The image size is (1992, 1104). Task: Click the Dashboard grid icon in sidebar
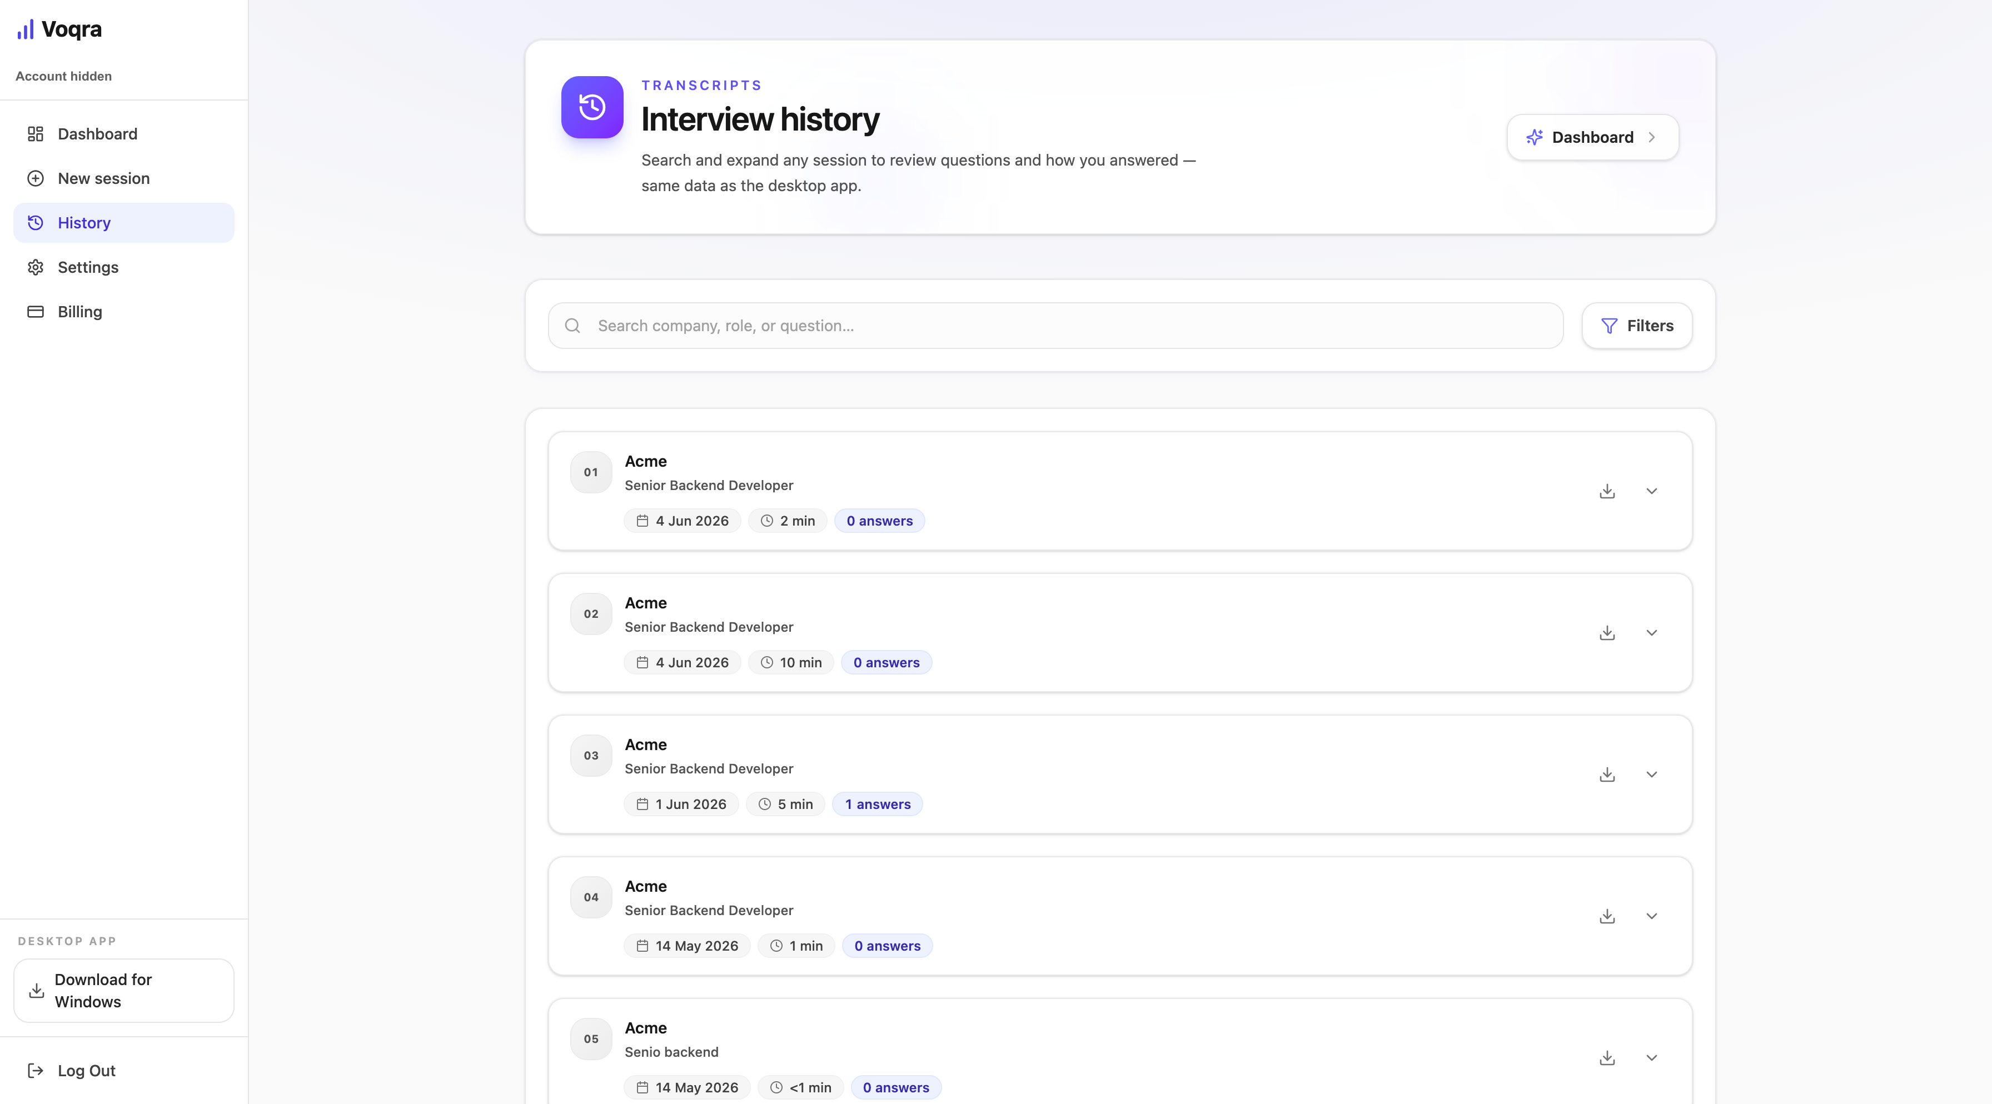[36, 134]
